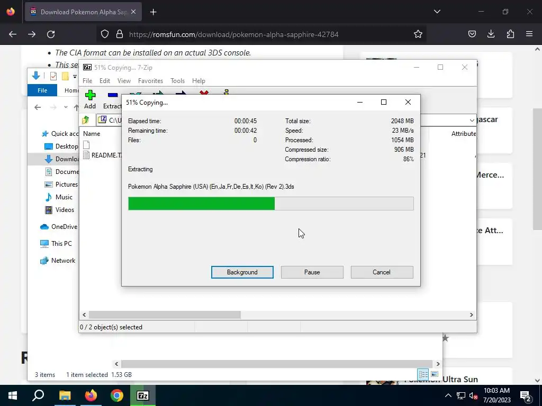Click the Extract minus icon in 7-Zip
Viewport: 542px width, 406px height.
[113, 95]
